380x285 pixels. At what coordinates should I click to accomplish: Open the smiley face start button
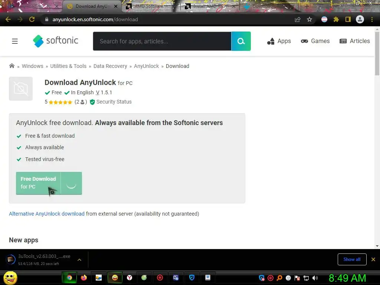(10, 278)
